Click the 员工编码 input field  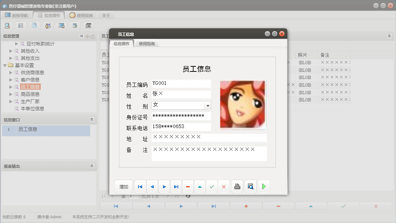point(181,84)
